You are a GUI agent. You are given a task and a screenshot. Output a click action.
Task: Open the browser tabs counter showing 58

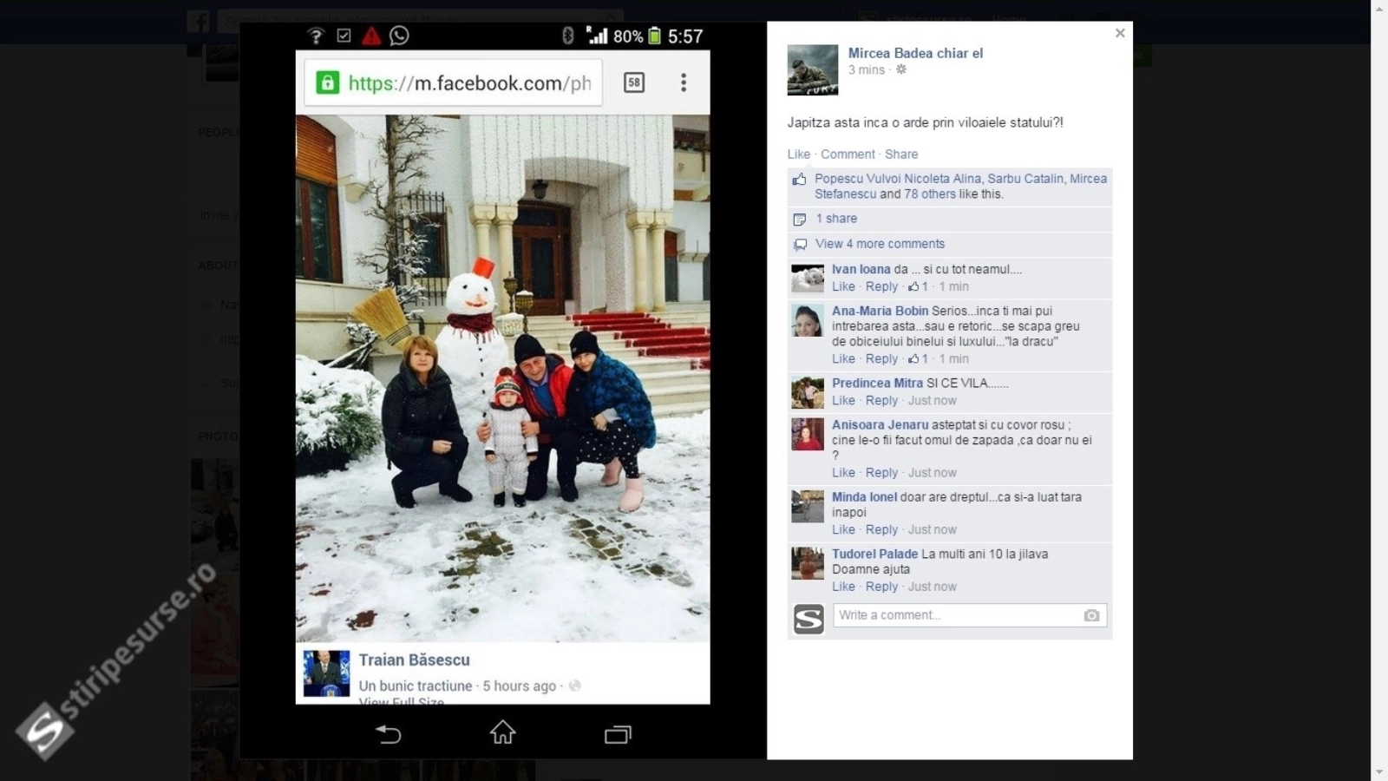[634, 82]
